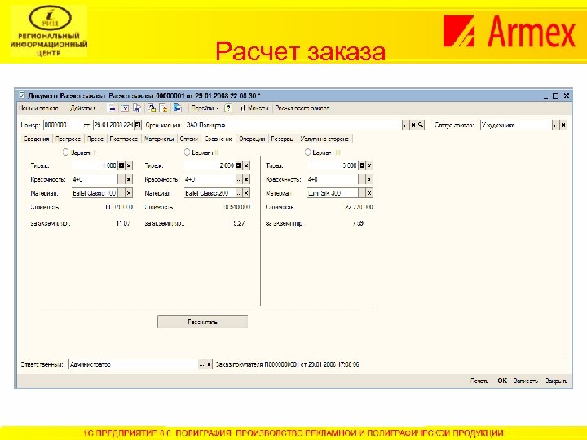The height and width of the screenshot is (440, 587).
Task: Open the calendar picker beside the document date
Action: coord(138,125)
